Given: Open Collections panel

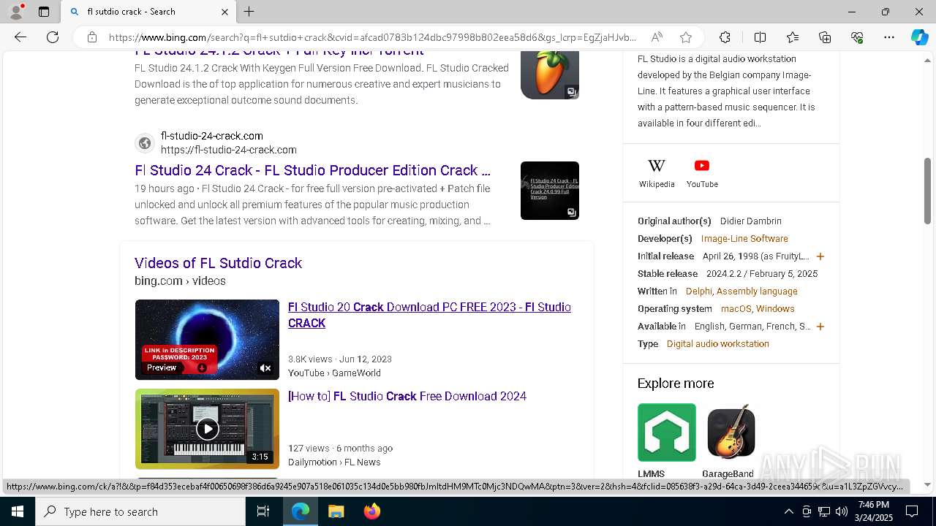Looking at the screenshot, I should 825,37.
